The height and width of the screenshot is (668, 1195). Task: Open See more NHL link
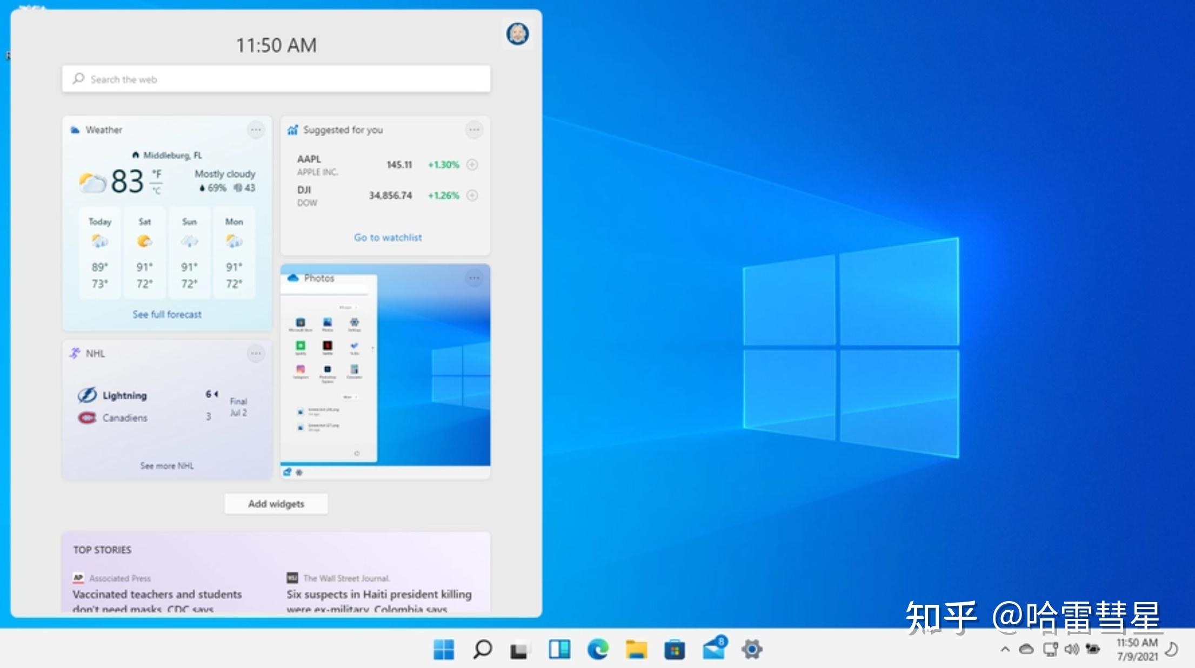(167, 465)
